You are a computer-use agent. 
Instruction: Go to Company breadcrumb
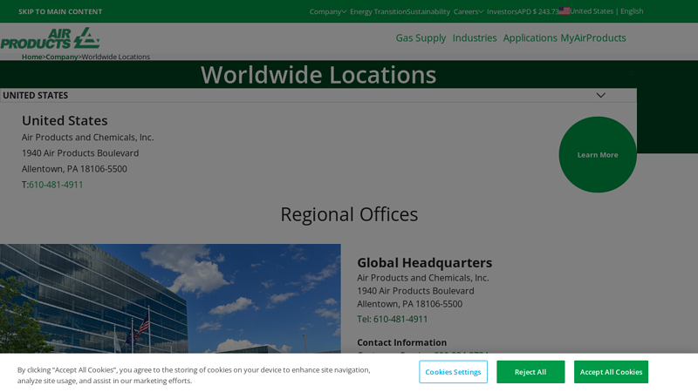point(61,57)
